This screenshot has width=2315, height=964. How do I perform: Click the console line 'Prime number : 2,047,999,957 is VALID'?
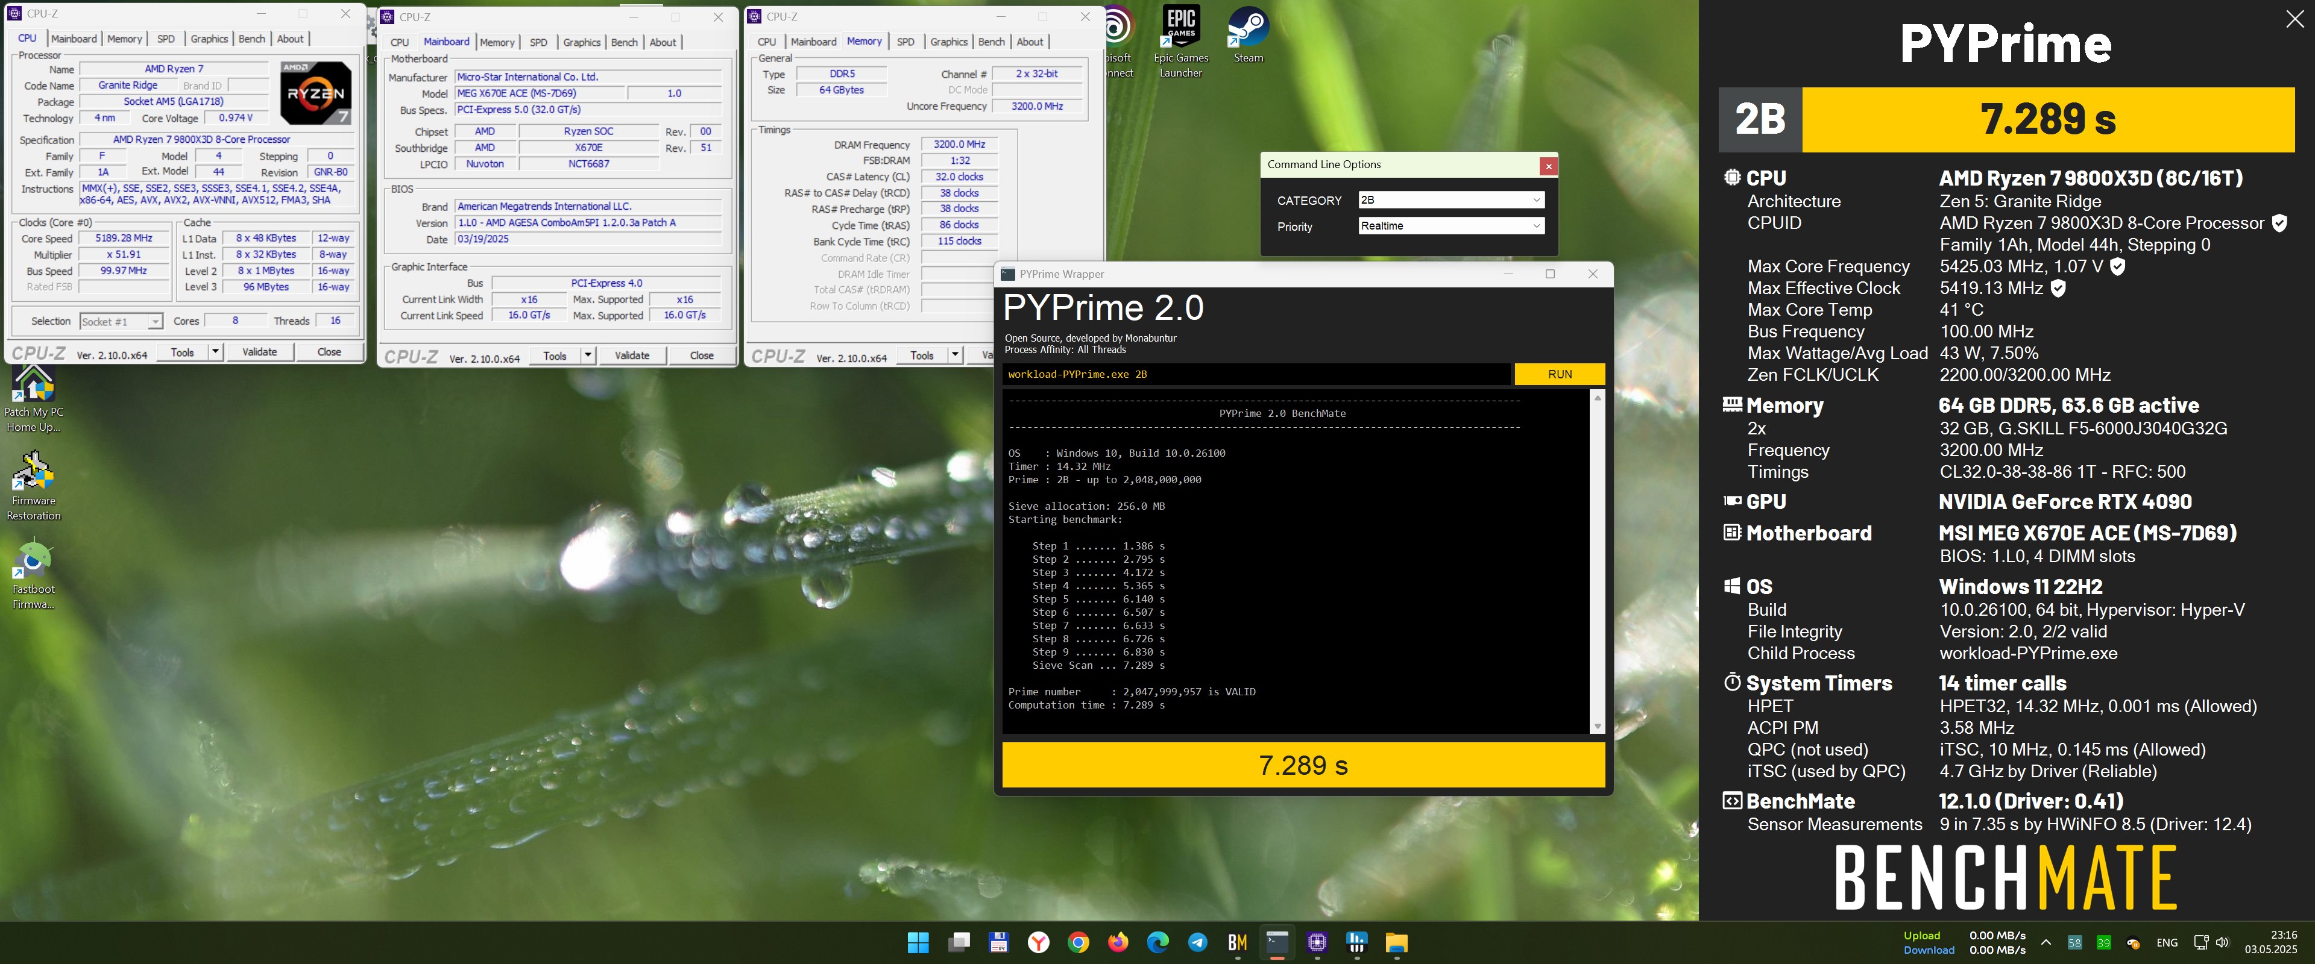(x=1132, y=692)
